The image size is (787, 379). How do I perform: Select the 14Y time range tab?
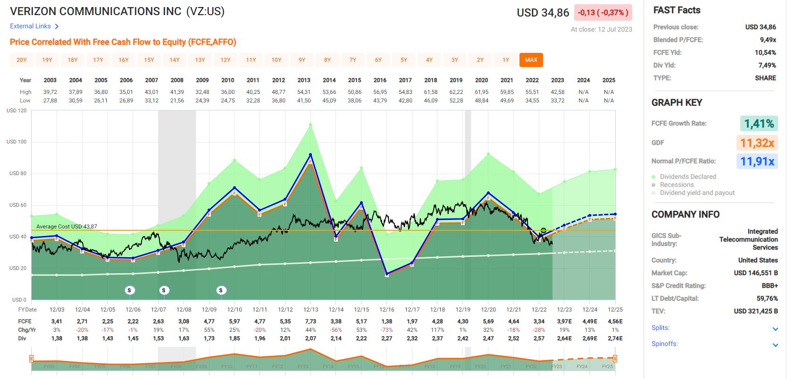pyautogui.click(x=175, y=60)
